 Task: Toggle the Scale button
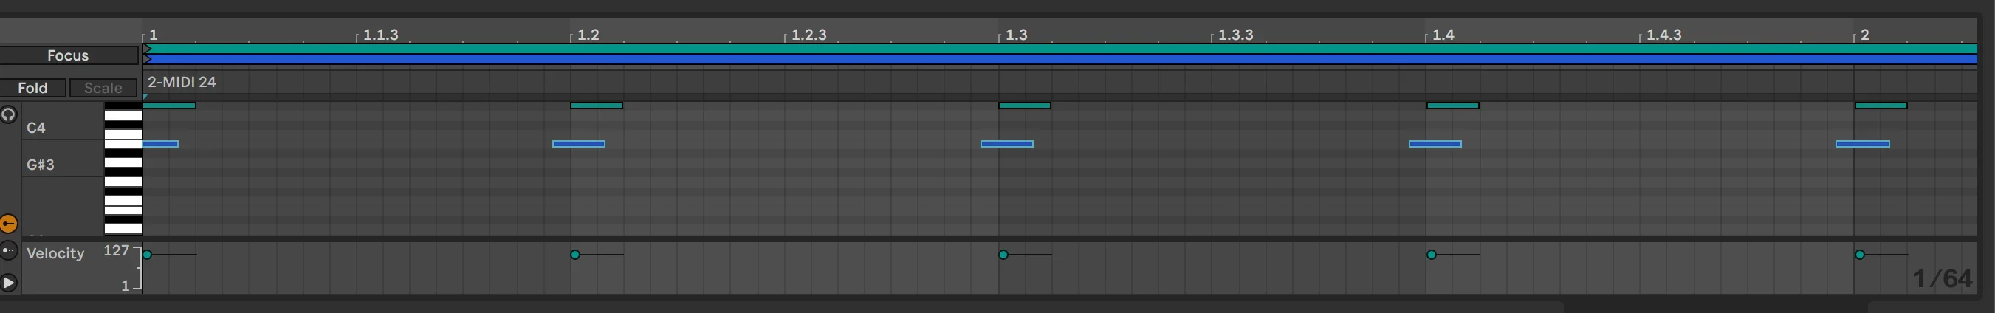[103, 88]
